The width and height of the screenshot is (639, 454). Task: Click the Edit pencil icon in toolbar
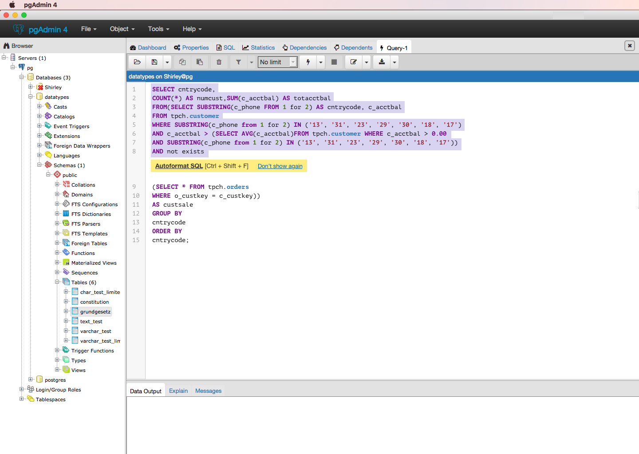354,62
